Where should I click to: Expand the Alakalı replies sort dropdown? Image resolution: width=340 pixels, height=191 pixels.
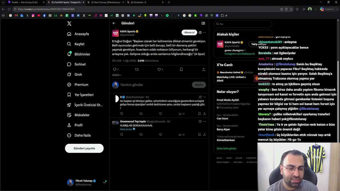(117, 75)
